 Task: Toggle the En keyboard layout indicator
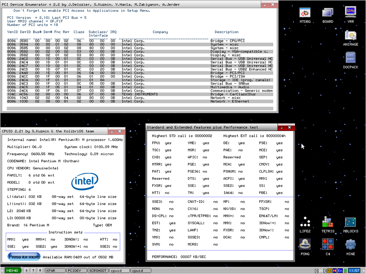(340, 271)
